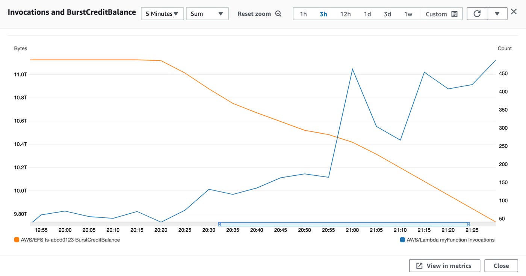Image resolution: width=526 pixels, height=276 pixels.
Task: Click the blue Invocations legend marker
Action: click(402, 240)
